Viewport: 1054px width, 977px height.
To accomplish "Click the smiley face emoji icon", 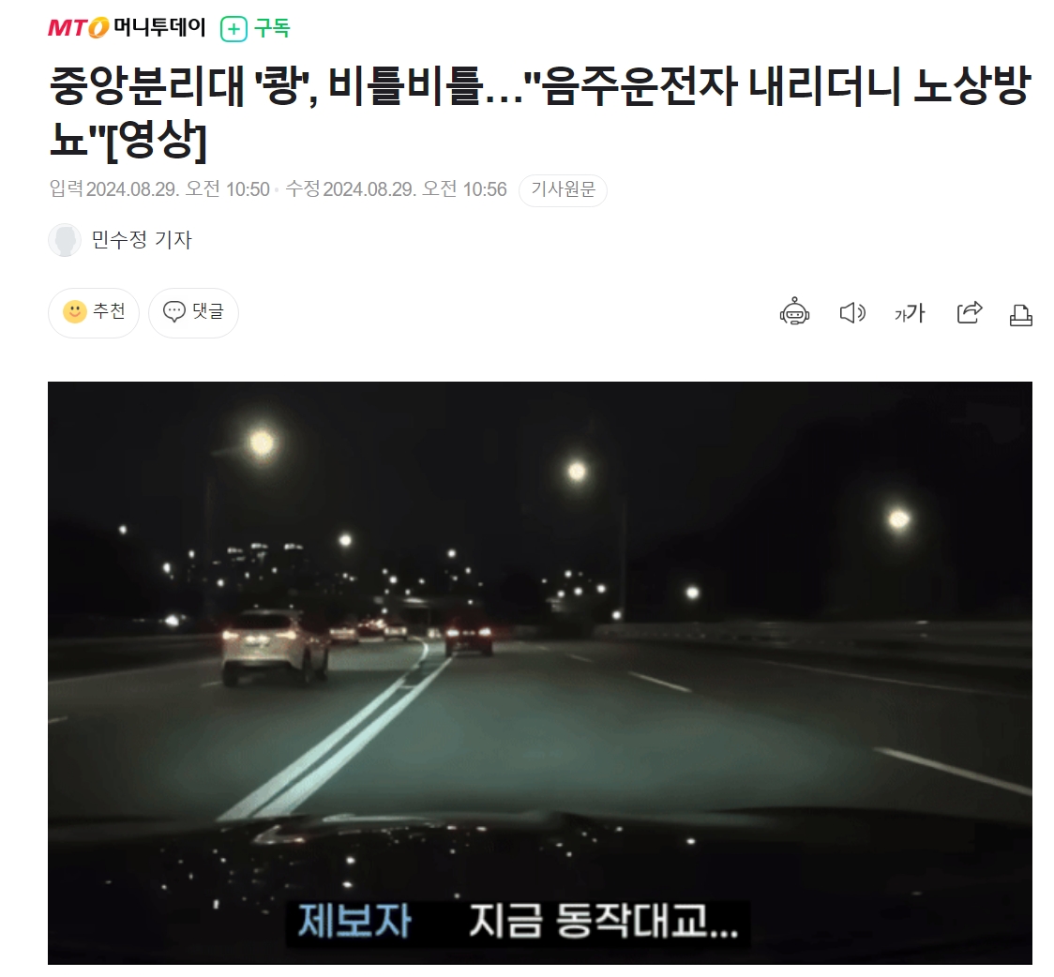I will [x=75, y=312].
